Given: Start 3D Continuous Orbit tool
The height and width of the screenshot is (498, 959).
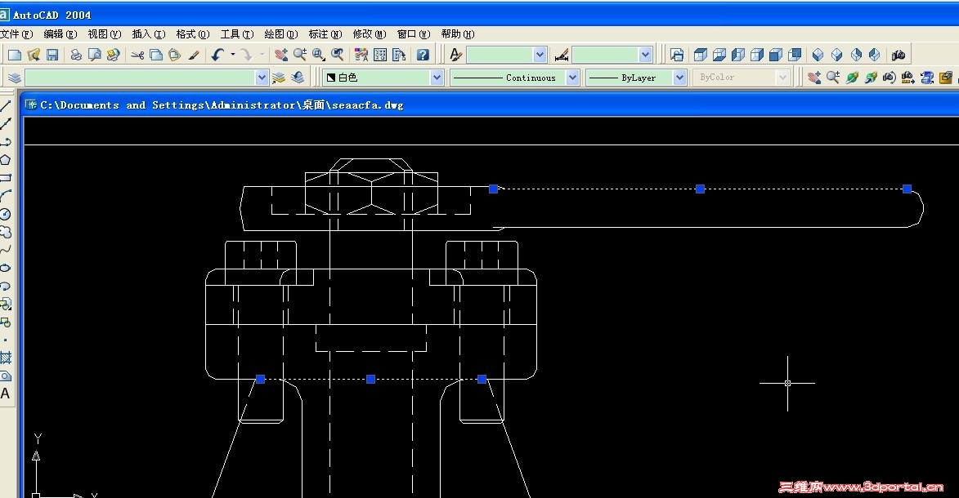Looking at the screenshot, I should (x=871, y=78).
